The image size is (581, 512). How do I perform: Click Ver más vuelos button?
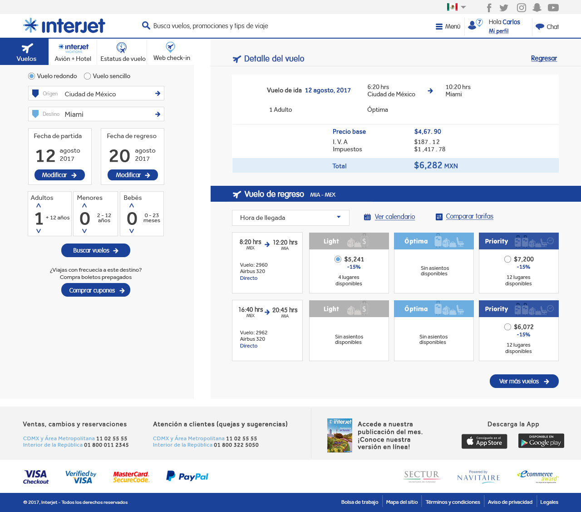[524, 381]
